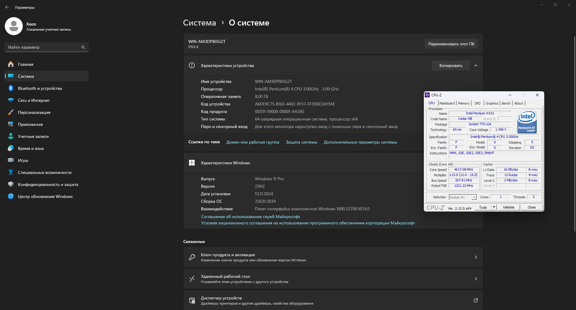Image resolution: width=576 pixels, height=310 pixels.
Task: Click the Privacy shield icon
Action: [x=11, y=184]
